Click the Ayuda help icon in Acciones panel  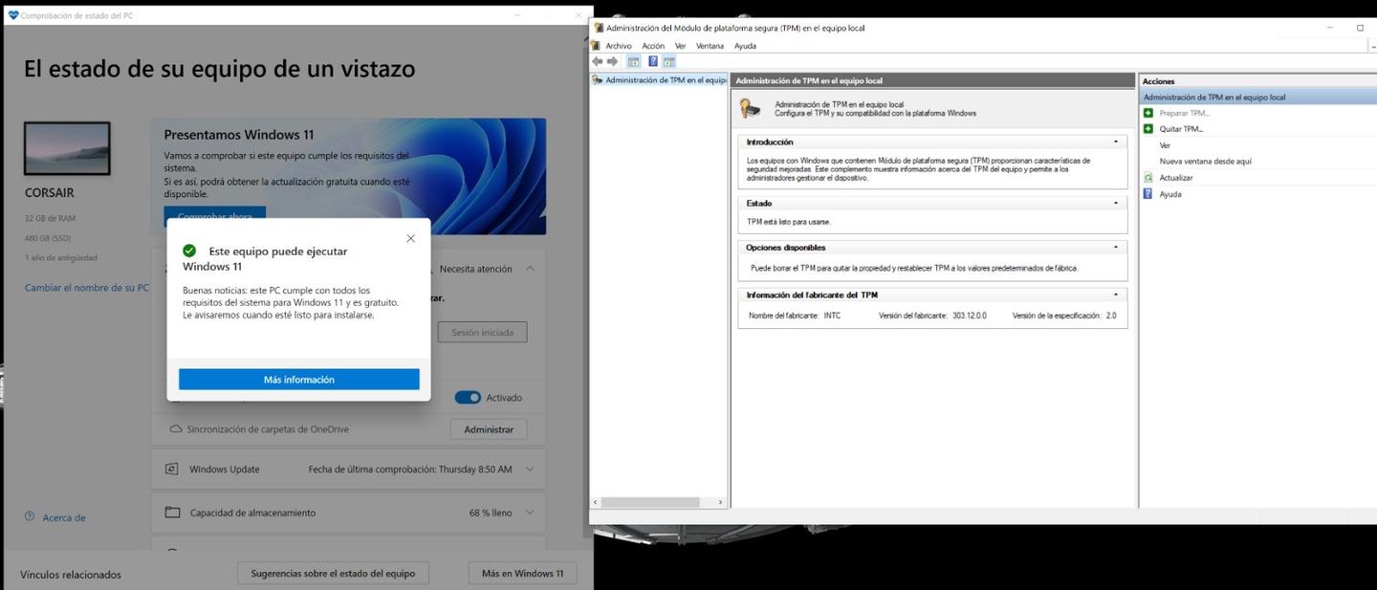click(x=1148, y=194)
